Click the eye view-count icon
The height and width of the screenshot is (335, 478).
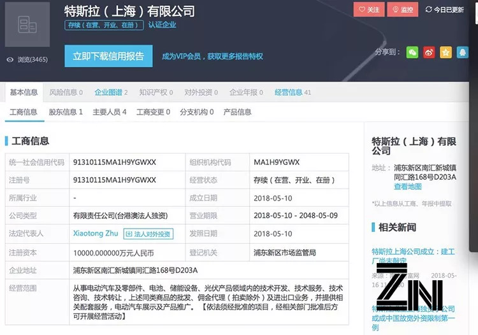click(x=10, y=60)
